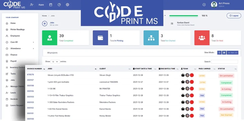Click the Leads add-user icon
Image resolution: width=244 pixels, height=121 pixels.
[7, 93]
